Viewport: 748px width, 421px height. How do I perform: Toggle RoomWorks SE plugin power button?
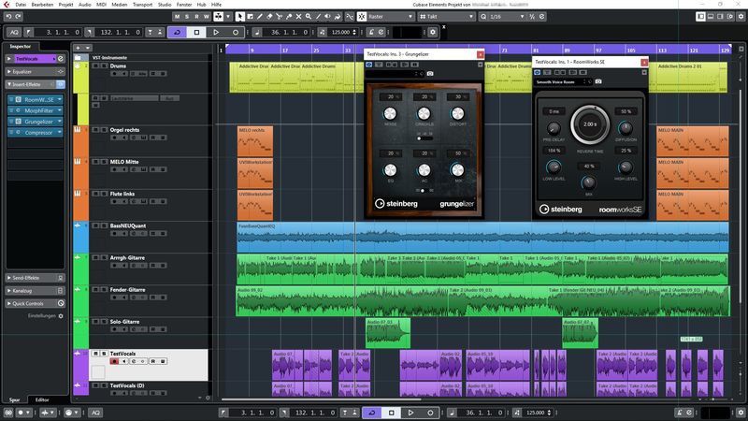[538, 71]
